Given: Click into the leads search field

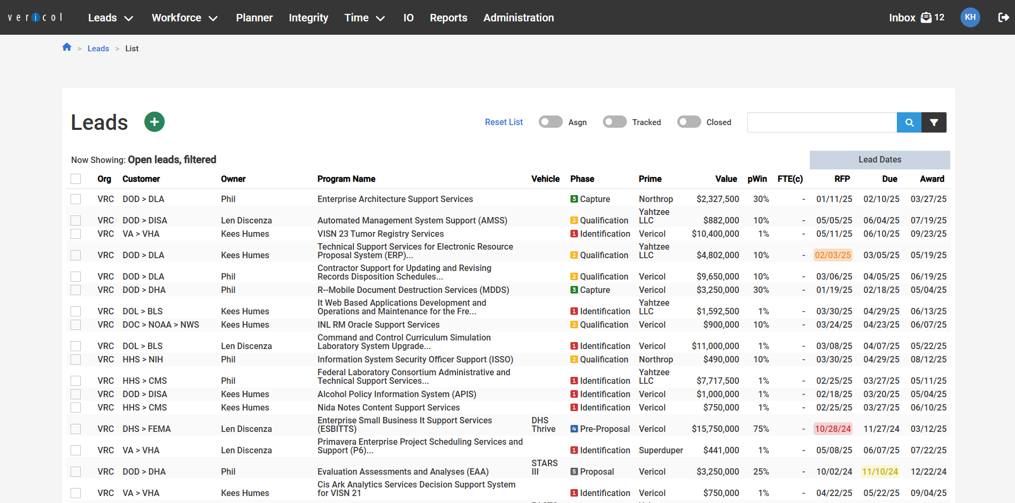Looking at the screenshot, I should tap(822, 122).
